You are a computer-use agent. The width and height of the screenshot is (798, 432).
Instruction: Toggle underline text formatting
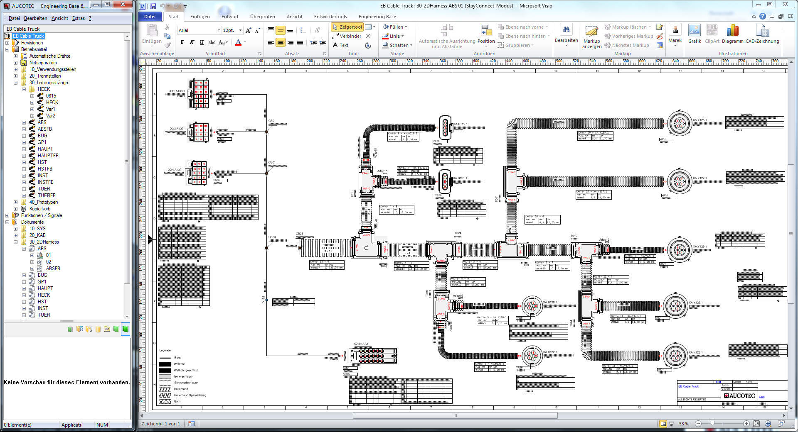202,42
